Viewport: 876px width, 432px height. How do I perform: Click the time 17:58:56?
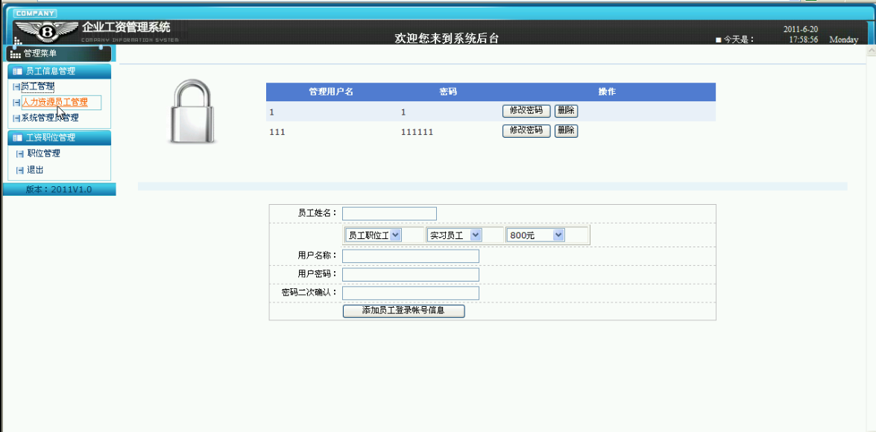click(x=804, y=39)
